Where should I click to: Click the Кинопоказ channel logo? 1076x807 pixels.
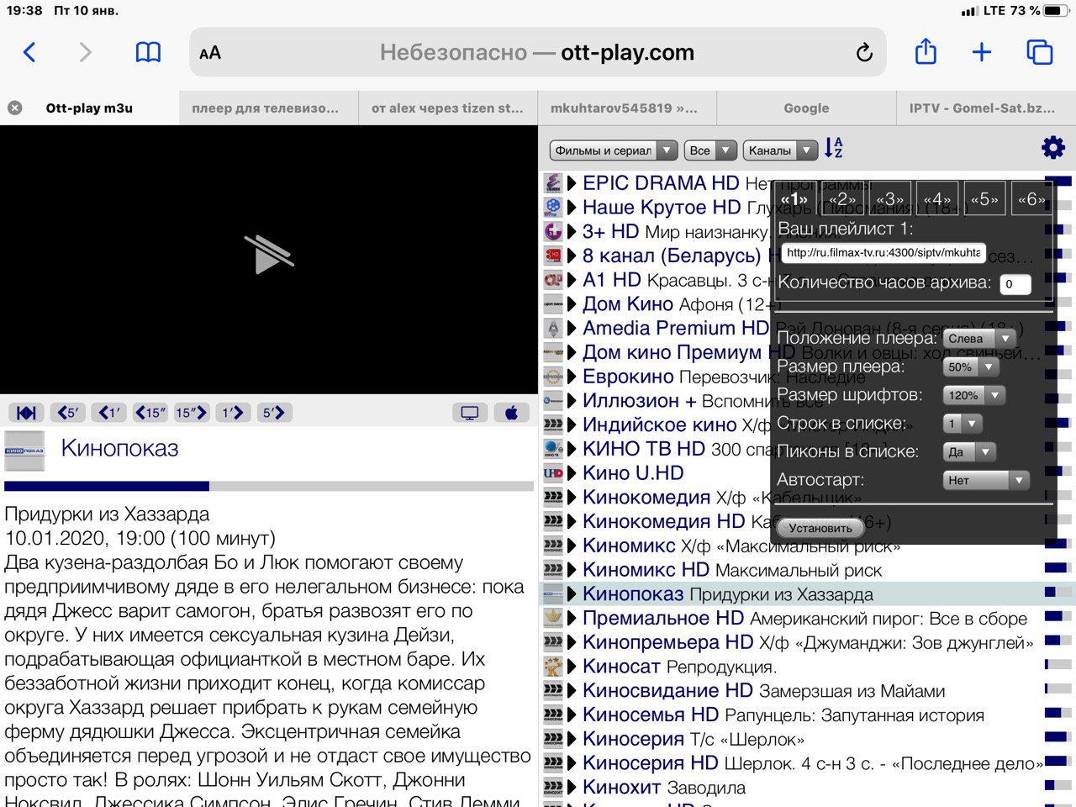[x=25, y=451]
